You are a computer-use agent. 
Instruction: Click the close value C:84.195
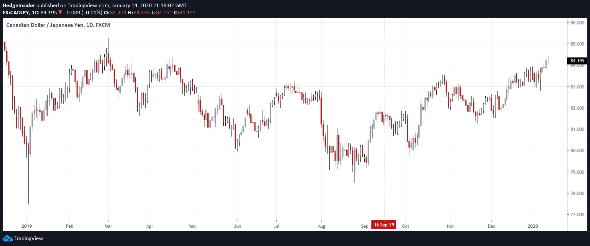pyautogui.click(x=185, y=13)
